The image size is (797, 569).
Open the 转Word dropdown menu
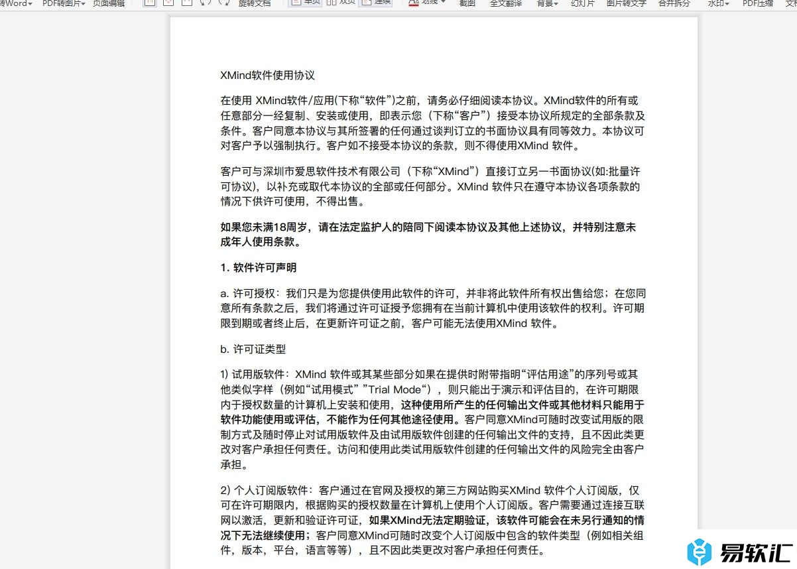[x=17, y=3]
